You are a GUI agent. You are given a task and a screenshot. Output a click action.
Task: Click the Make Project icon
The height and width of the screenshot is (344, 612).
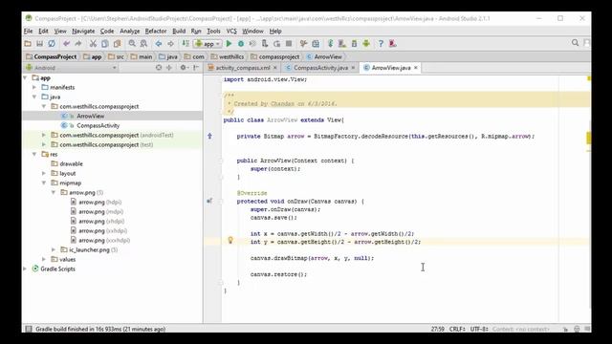pos(186,44)
